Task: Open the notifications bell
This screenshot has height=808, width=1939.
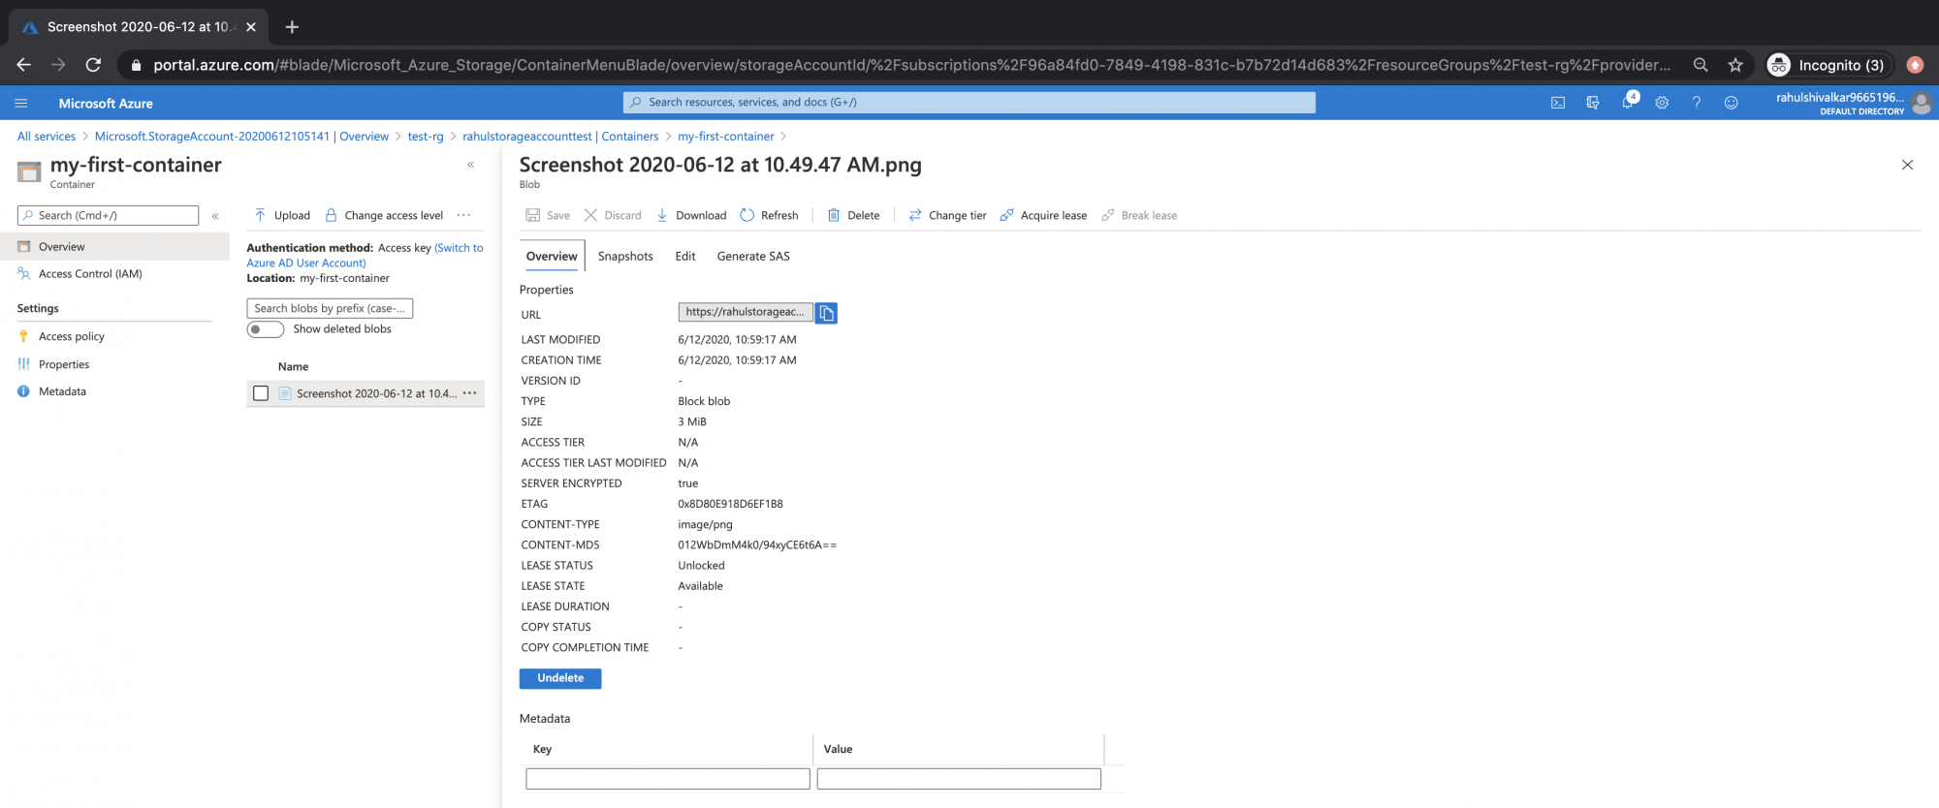Action: tap(1628, 102)
